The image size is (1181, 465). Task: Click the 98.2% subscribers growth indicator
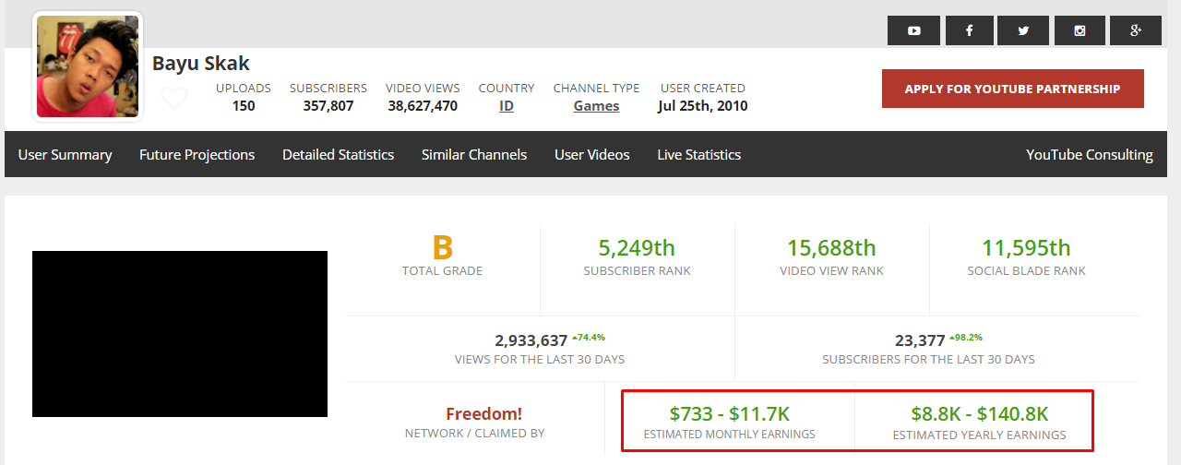(x=966, y=337)
